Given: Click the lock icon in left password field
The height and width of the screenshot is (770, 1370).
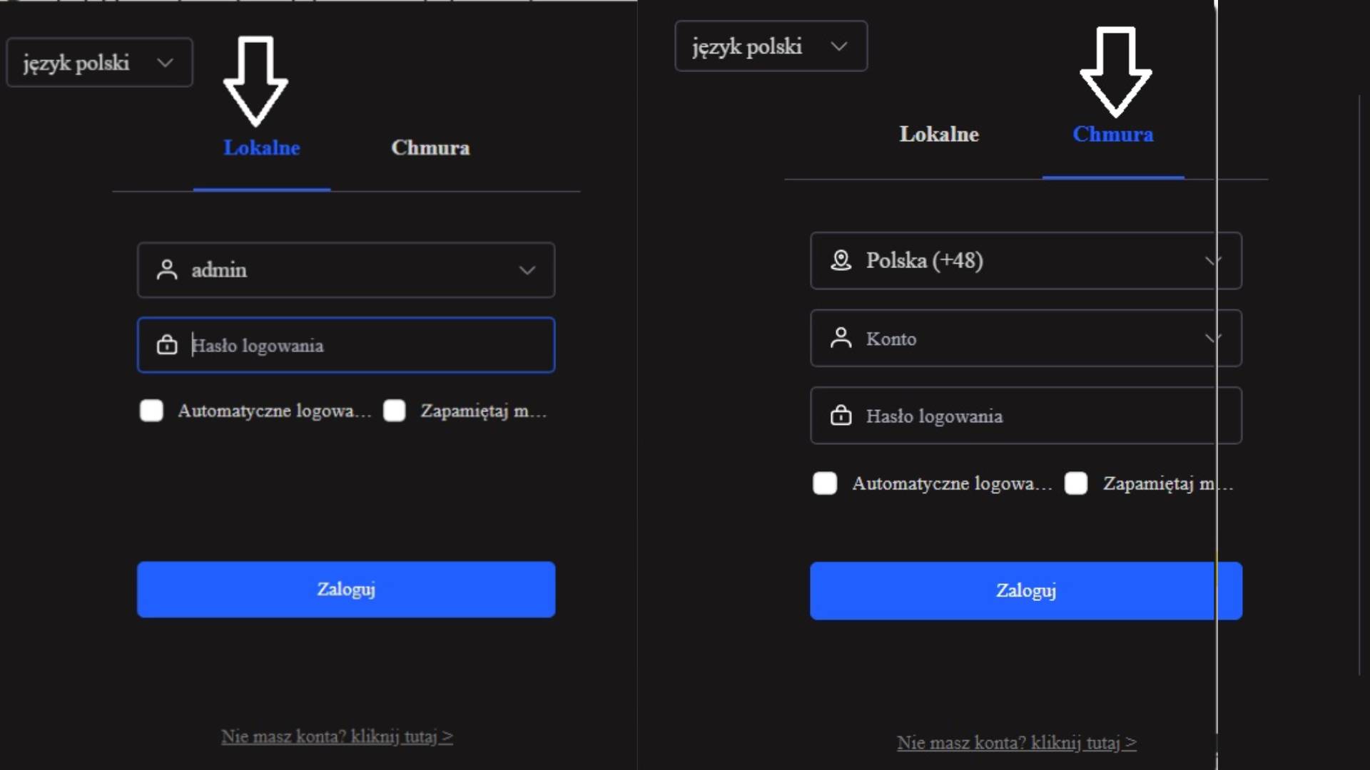Looking at the screenshot, I should point(167,344).
